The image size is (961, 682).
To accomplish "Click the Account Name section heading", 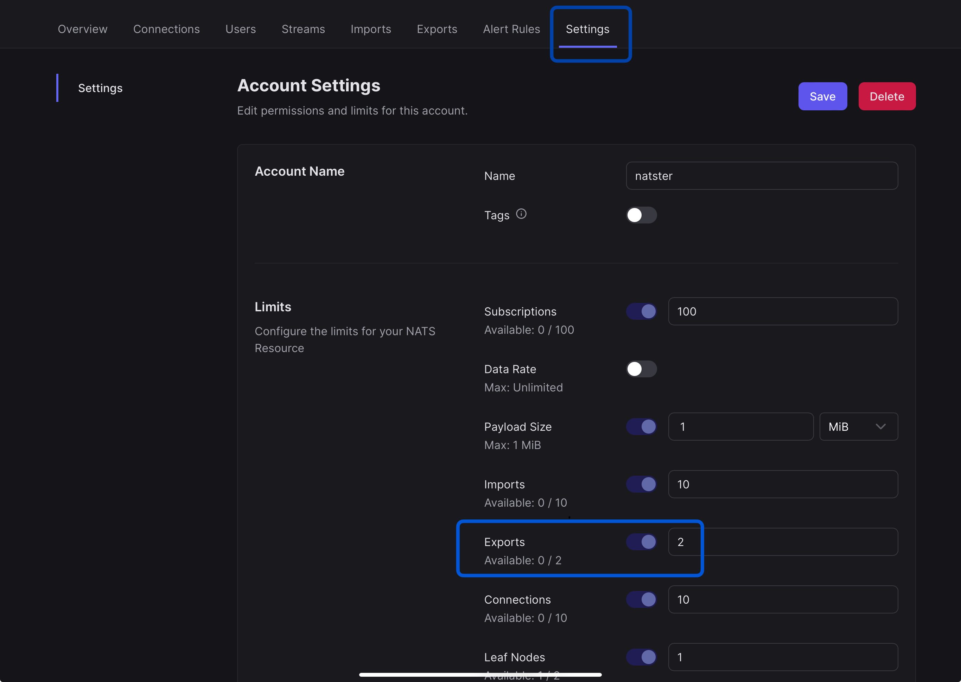I will click(299, 171).
